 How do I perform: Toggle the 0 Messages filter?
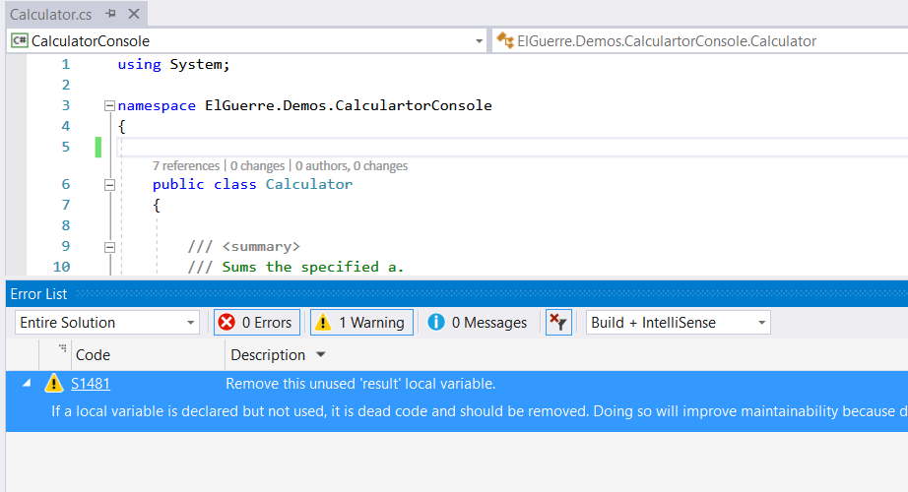[x=477, y=323]
